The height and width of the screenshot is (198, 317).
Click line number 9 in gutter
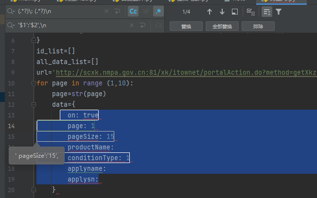(x=13, y=72)
